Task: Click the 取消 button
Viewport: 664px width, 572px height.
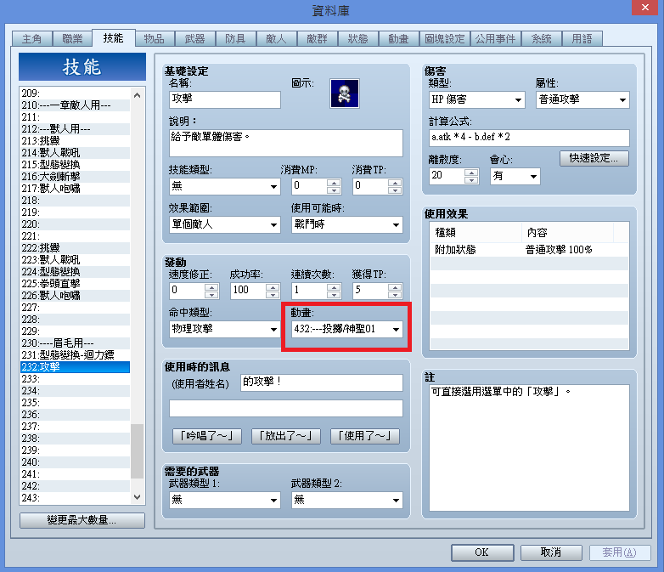Action: click(x=551, y=552)
